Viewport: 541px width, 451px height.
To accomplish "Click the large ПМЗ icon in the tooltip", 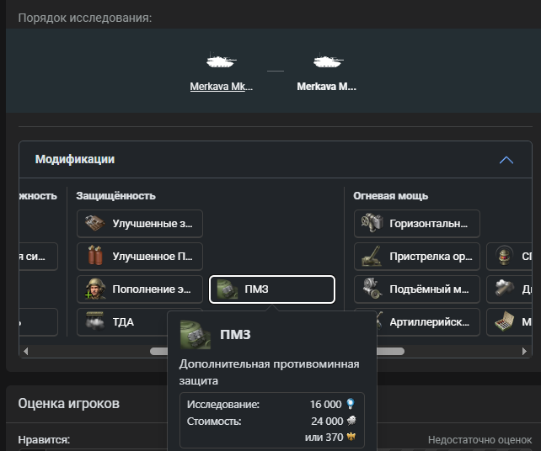I will coord(195,335).
